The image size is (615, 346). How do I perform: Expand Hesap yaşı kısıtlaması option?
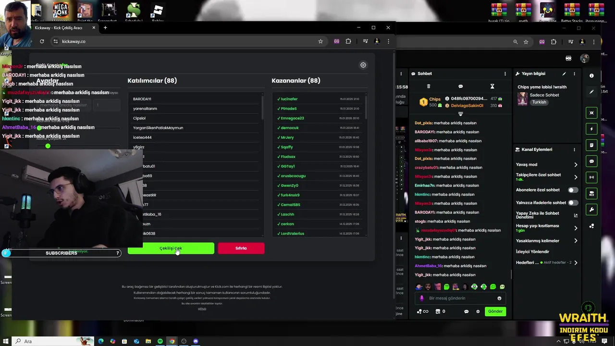tap(547, 228)
